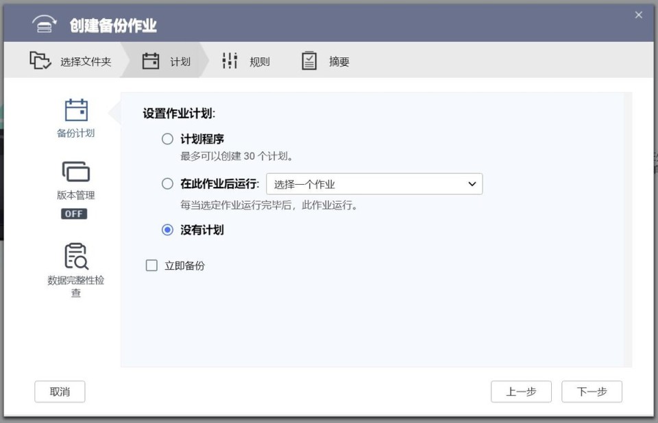Click the 数据完整性检查 sidebar icon
The height and width of the screenshot is (423, 658).
(x=77, y=257)
